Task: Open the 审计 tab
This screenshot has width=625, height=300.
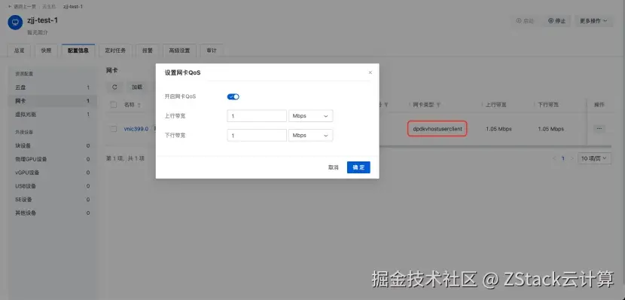Action: 212,51
